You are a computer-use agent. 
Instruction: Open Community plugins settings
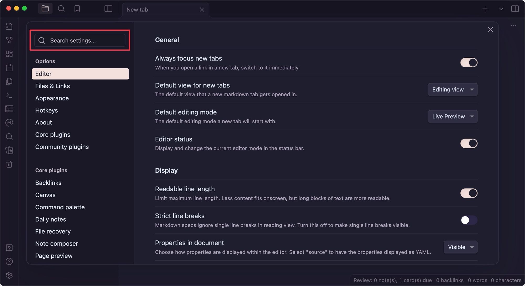(x=62, y=147)
